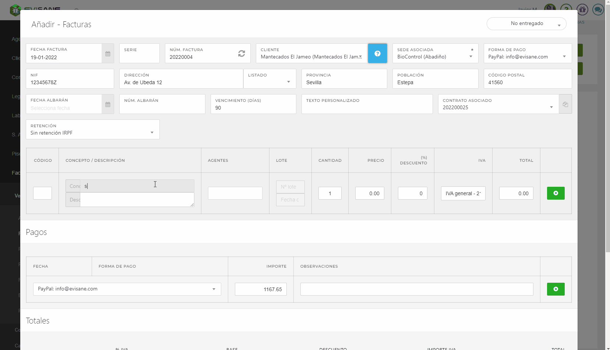
Task: Click the Observaciones field in Pagos
Action: click(416, 289)
